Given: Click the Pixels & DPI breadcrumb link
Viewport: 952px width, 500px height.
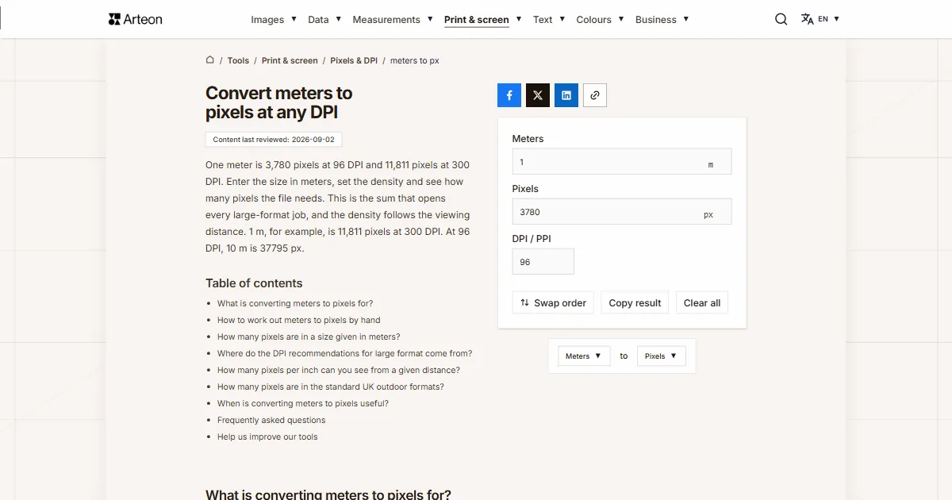Looking at the screenshot, I should click(x=354, y=60).
